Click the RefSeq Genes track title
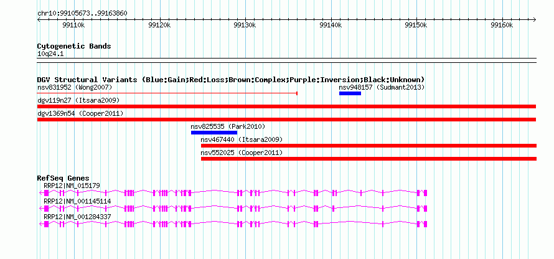 pyautogui.click(x=63, y=178)
